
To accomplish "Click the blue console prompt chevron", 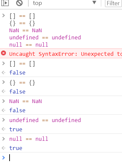I will [x=4, y=157].
